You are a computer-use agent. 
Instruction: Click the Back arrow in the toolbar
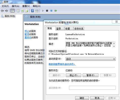pos(2,11)
